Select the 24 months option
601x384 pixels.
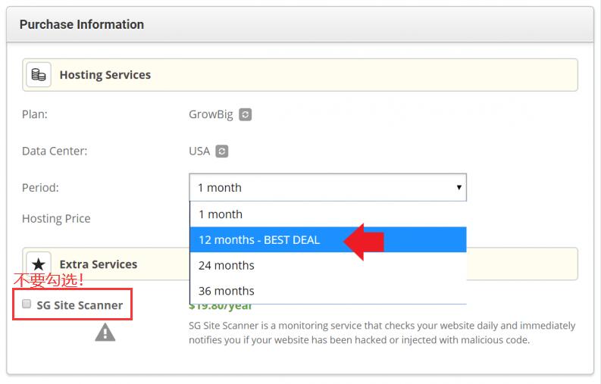[226, 265]
